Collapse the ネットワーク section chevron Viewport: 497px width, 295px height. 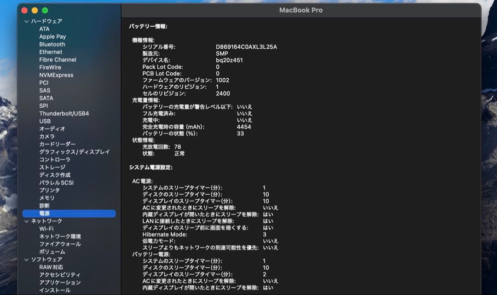26,221
